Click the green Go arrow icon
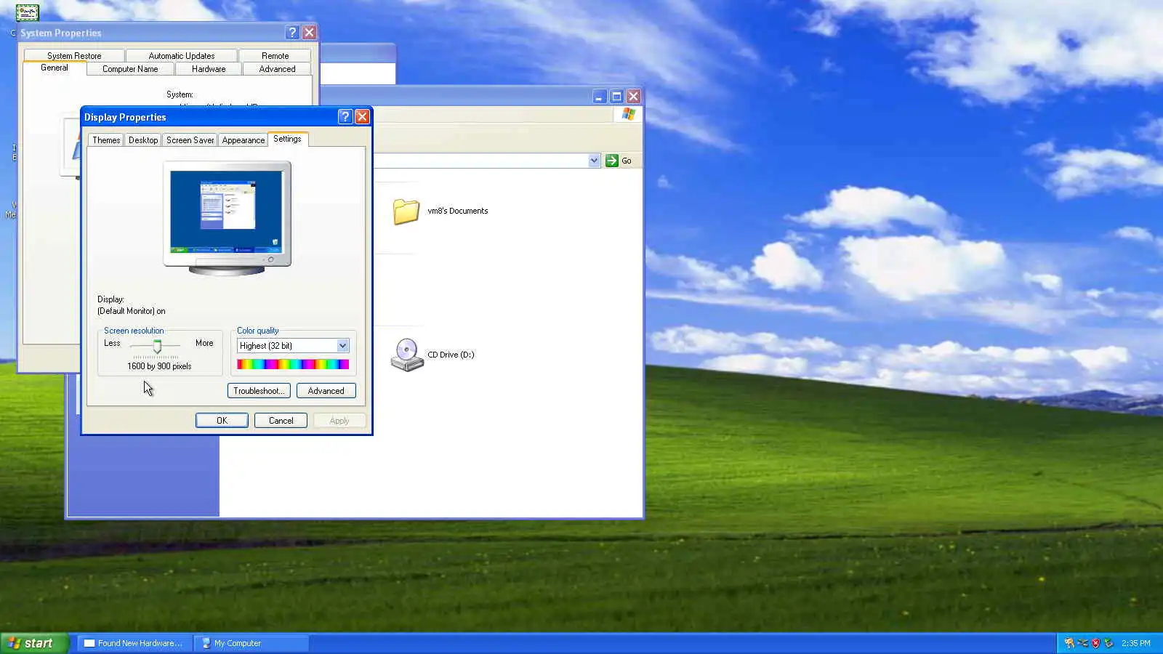The image size is (1163, 654). [612, 161]
